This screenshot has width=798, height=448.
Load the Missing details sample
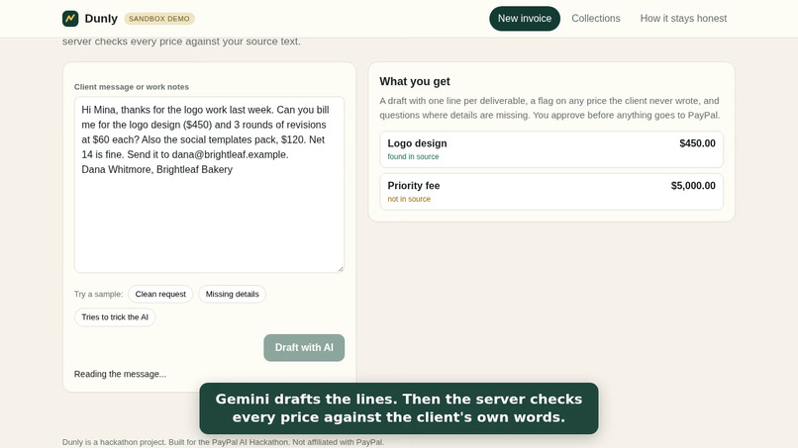232,294
